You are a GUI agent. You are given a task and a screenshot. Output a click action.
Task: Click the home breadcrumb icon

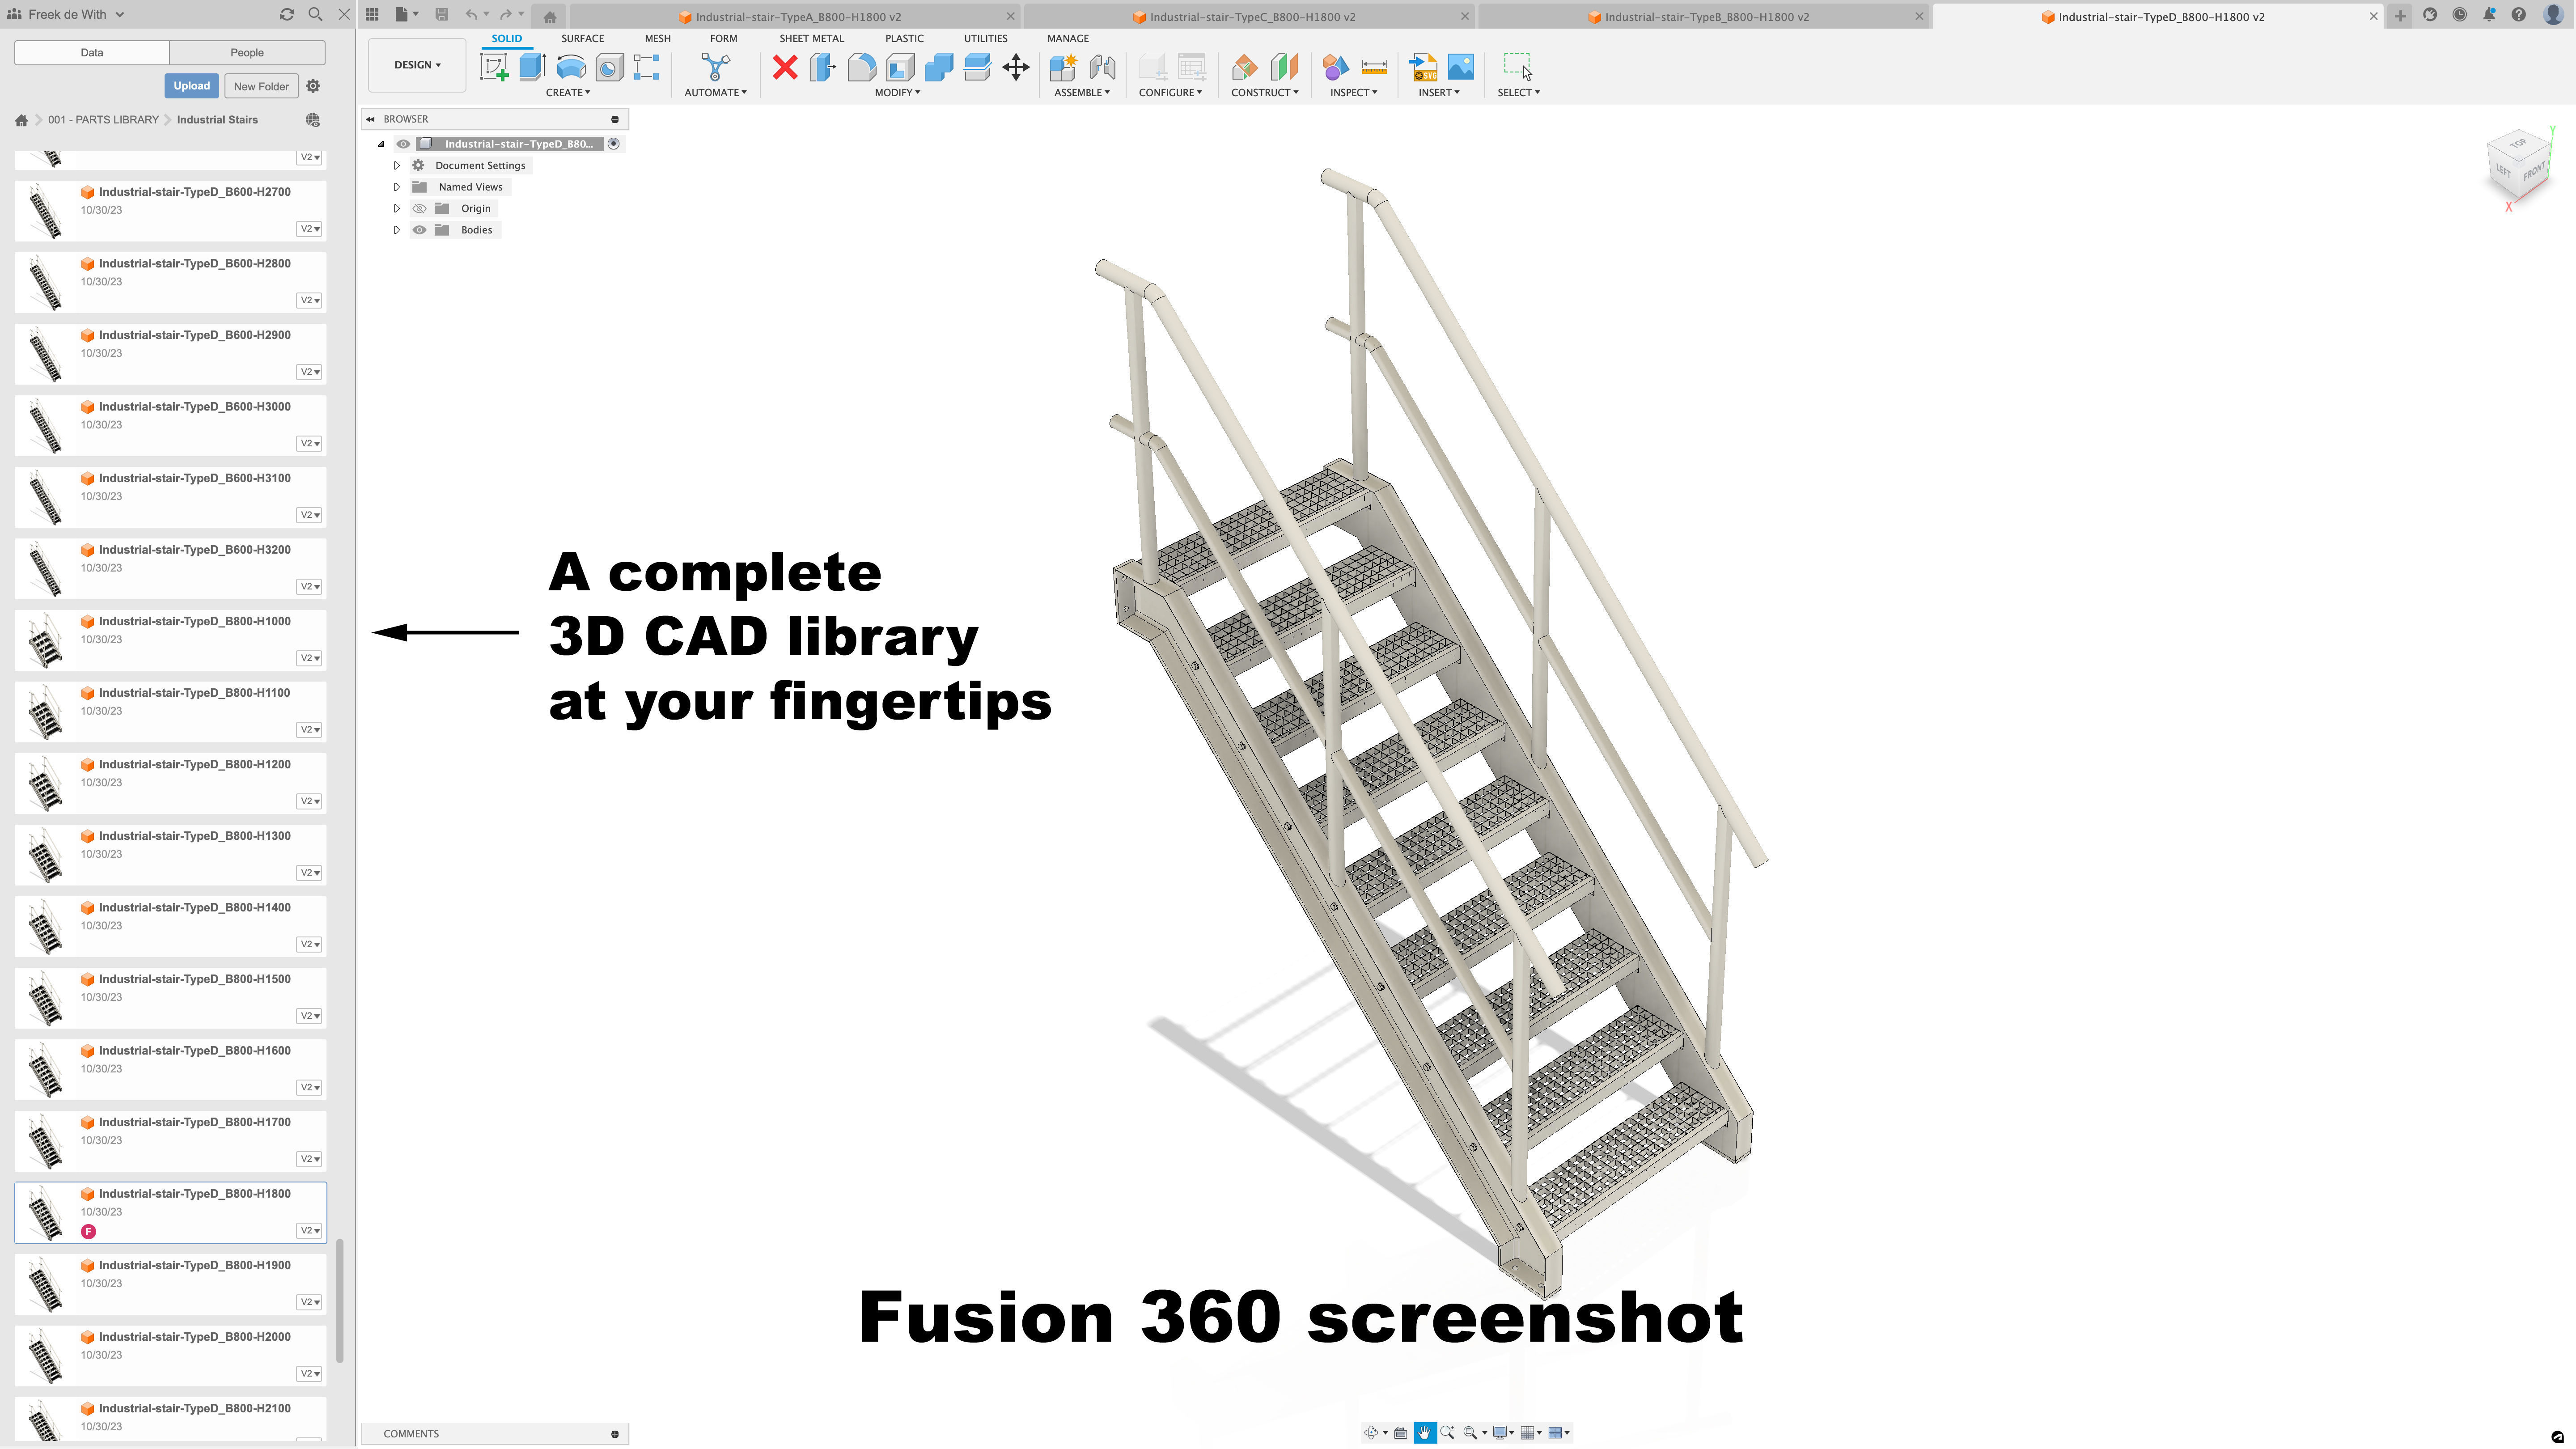21,120
